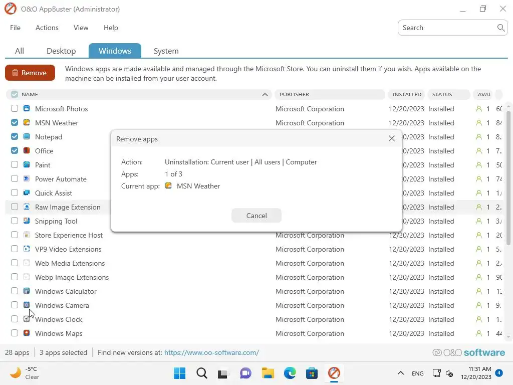Click the VP9 Video Extensions icon
The width and height of the screenshot is (513, 385).
point(27,249)
